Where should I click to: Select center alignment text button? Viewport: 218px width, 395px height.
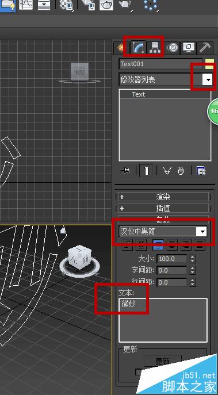point(173,245)
